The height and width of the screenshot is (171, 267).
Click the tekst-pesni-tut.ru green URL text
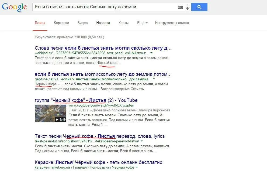[x=87, y=141]
